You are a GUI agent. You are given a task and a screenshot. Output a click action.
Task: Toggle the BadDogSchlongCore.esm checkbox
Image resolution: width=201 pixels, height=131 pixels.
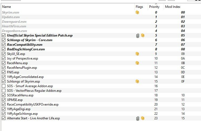[4, 49]
